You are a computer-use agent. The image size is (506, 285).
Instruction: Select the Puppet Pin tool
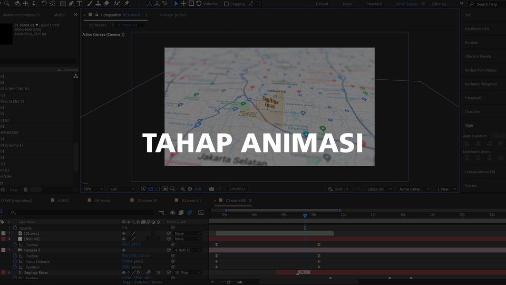pyautogui.click(x=127, y=4)
